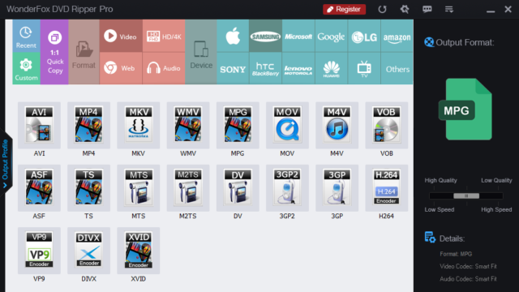Close the WonderFox DVD Ripper window

(x=508, y=9)
